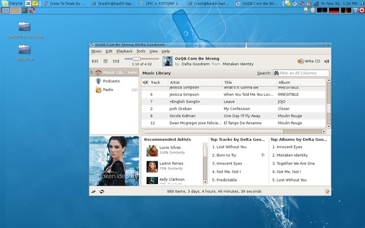This screenshot has height=228, width=365.
Task: Sort by the Track column header
Action: click(x=159, y=82)
